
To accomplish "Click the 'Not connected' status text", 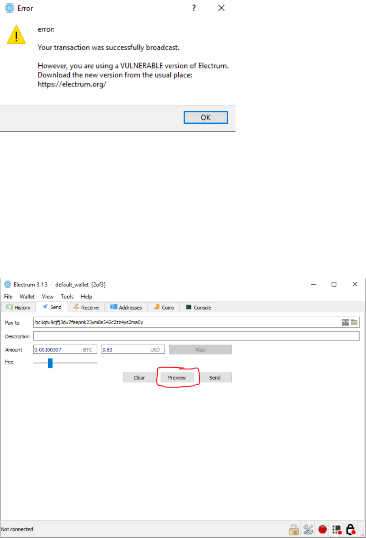I will [17, 529].
